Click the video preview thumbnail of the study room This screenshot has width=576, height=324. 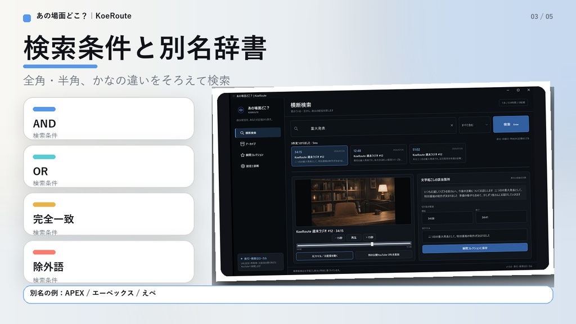click(x=353, y=201)
